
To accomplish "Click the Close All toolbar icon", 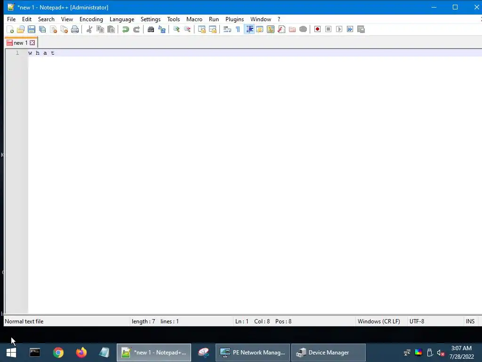I will pyautogui.click(x=64, y=30).
